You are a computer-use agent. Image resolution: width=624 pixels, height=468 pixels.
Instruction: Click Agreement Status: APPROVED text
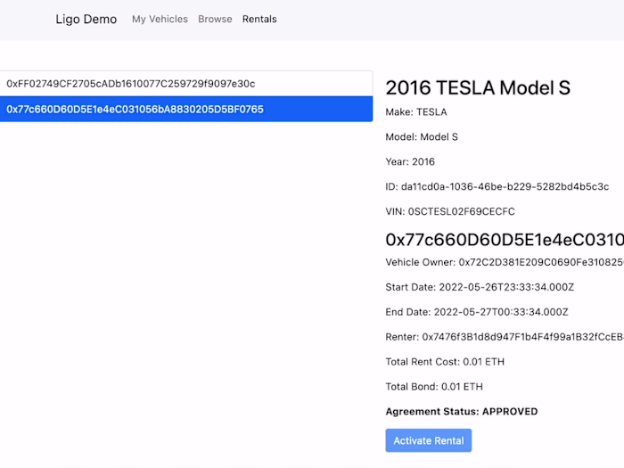click(x=462, y=412)
